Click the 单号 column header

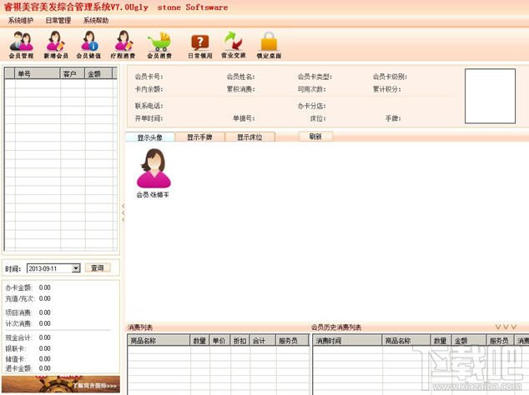[38, 73]
